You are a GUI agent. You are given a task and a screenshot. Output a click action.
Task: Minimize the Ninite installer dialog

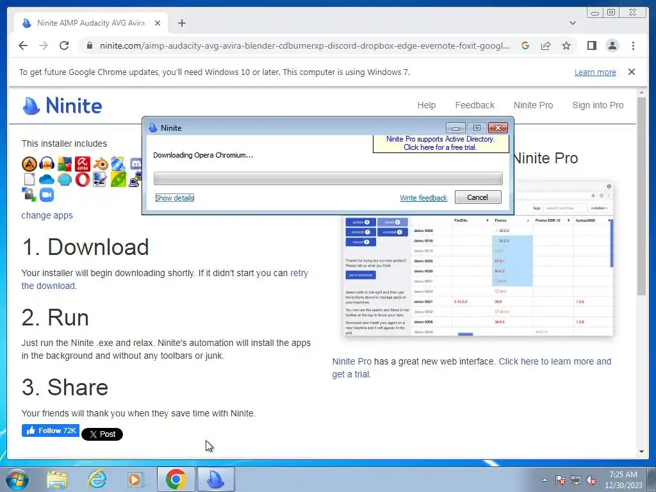pyautogui.click(x=455, y=127)
